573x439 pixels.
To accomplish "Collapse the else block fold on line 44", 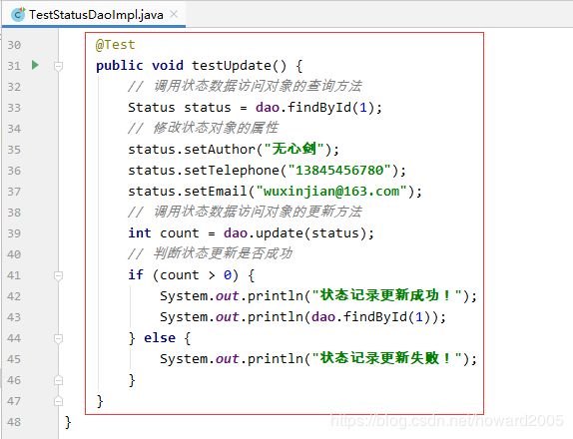I will tap(58, 338).
